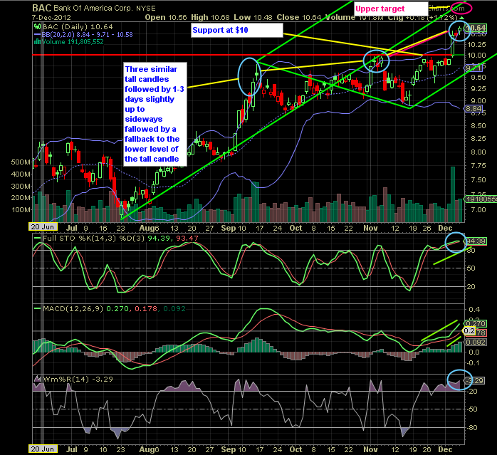
Task: Click the Volume legend marker
Action: 36,40
